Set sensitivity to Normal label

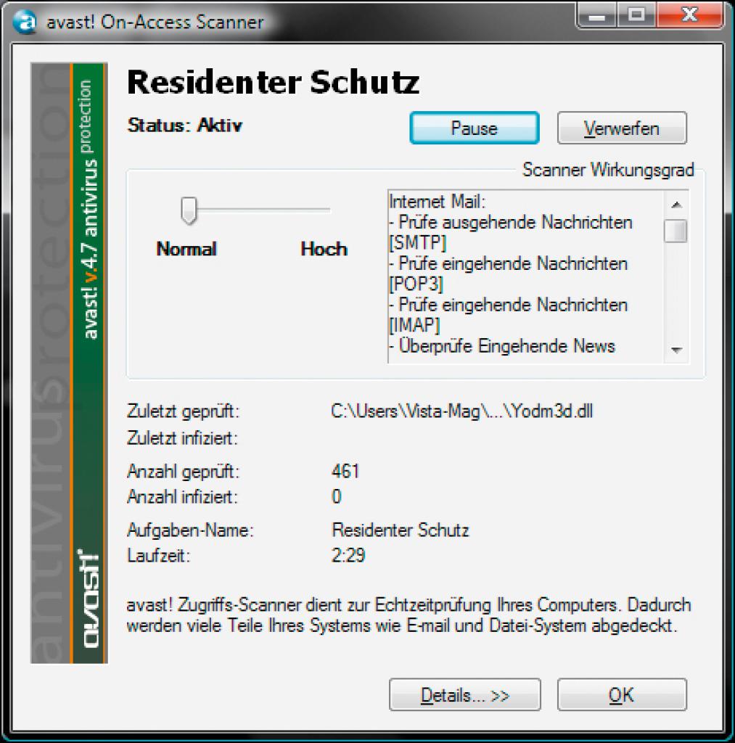pos(186,249)
